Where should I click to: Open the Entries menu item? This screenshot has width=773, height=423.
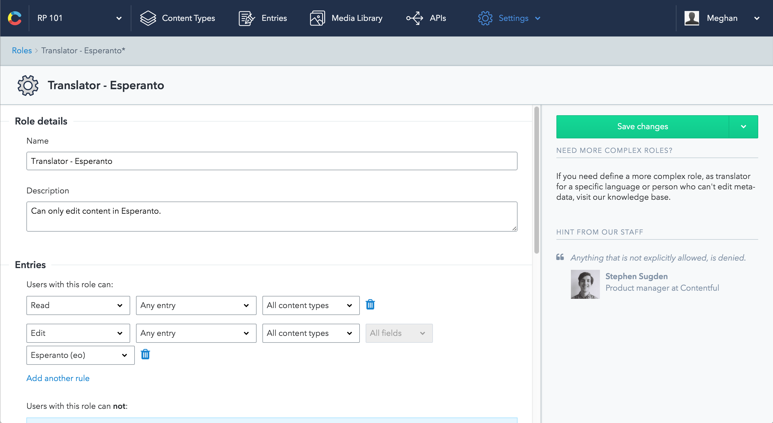point(274,18)
